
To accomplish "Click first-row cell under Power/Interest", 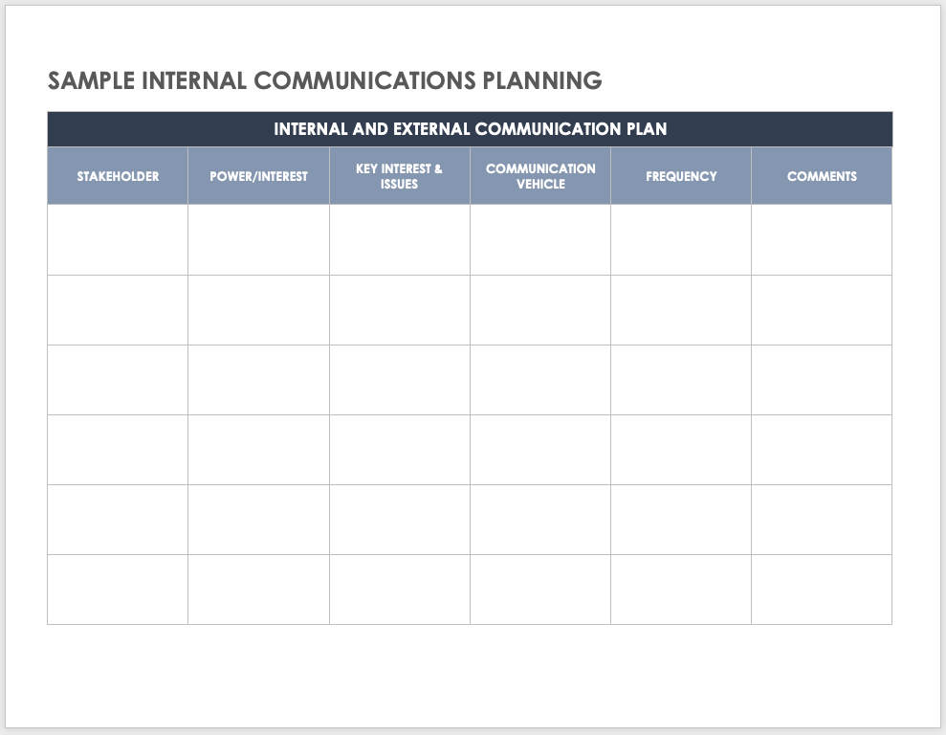I will [258, 240].
